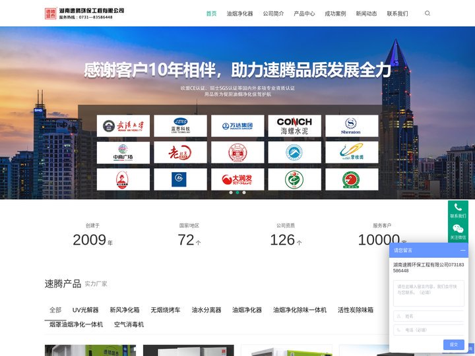Viewport: 475px width, 356px height.
Task: Select the 油水分离器 product tab
Action: tap(206, 310)
